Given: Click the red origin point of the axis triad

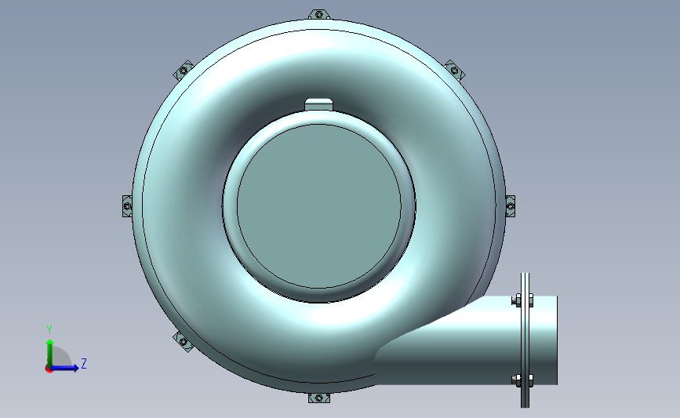Looking at the screenshot, I should (x=49, y=369).
